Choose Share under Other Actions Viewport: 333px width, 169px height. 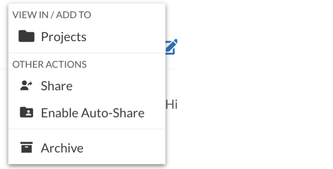[87, 86]
